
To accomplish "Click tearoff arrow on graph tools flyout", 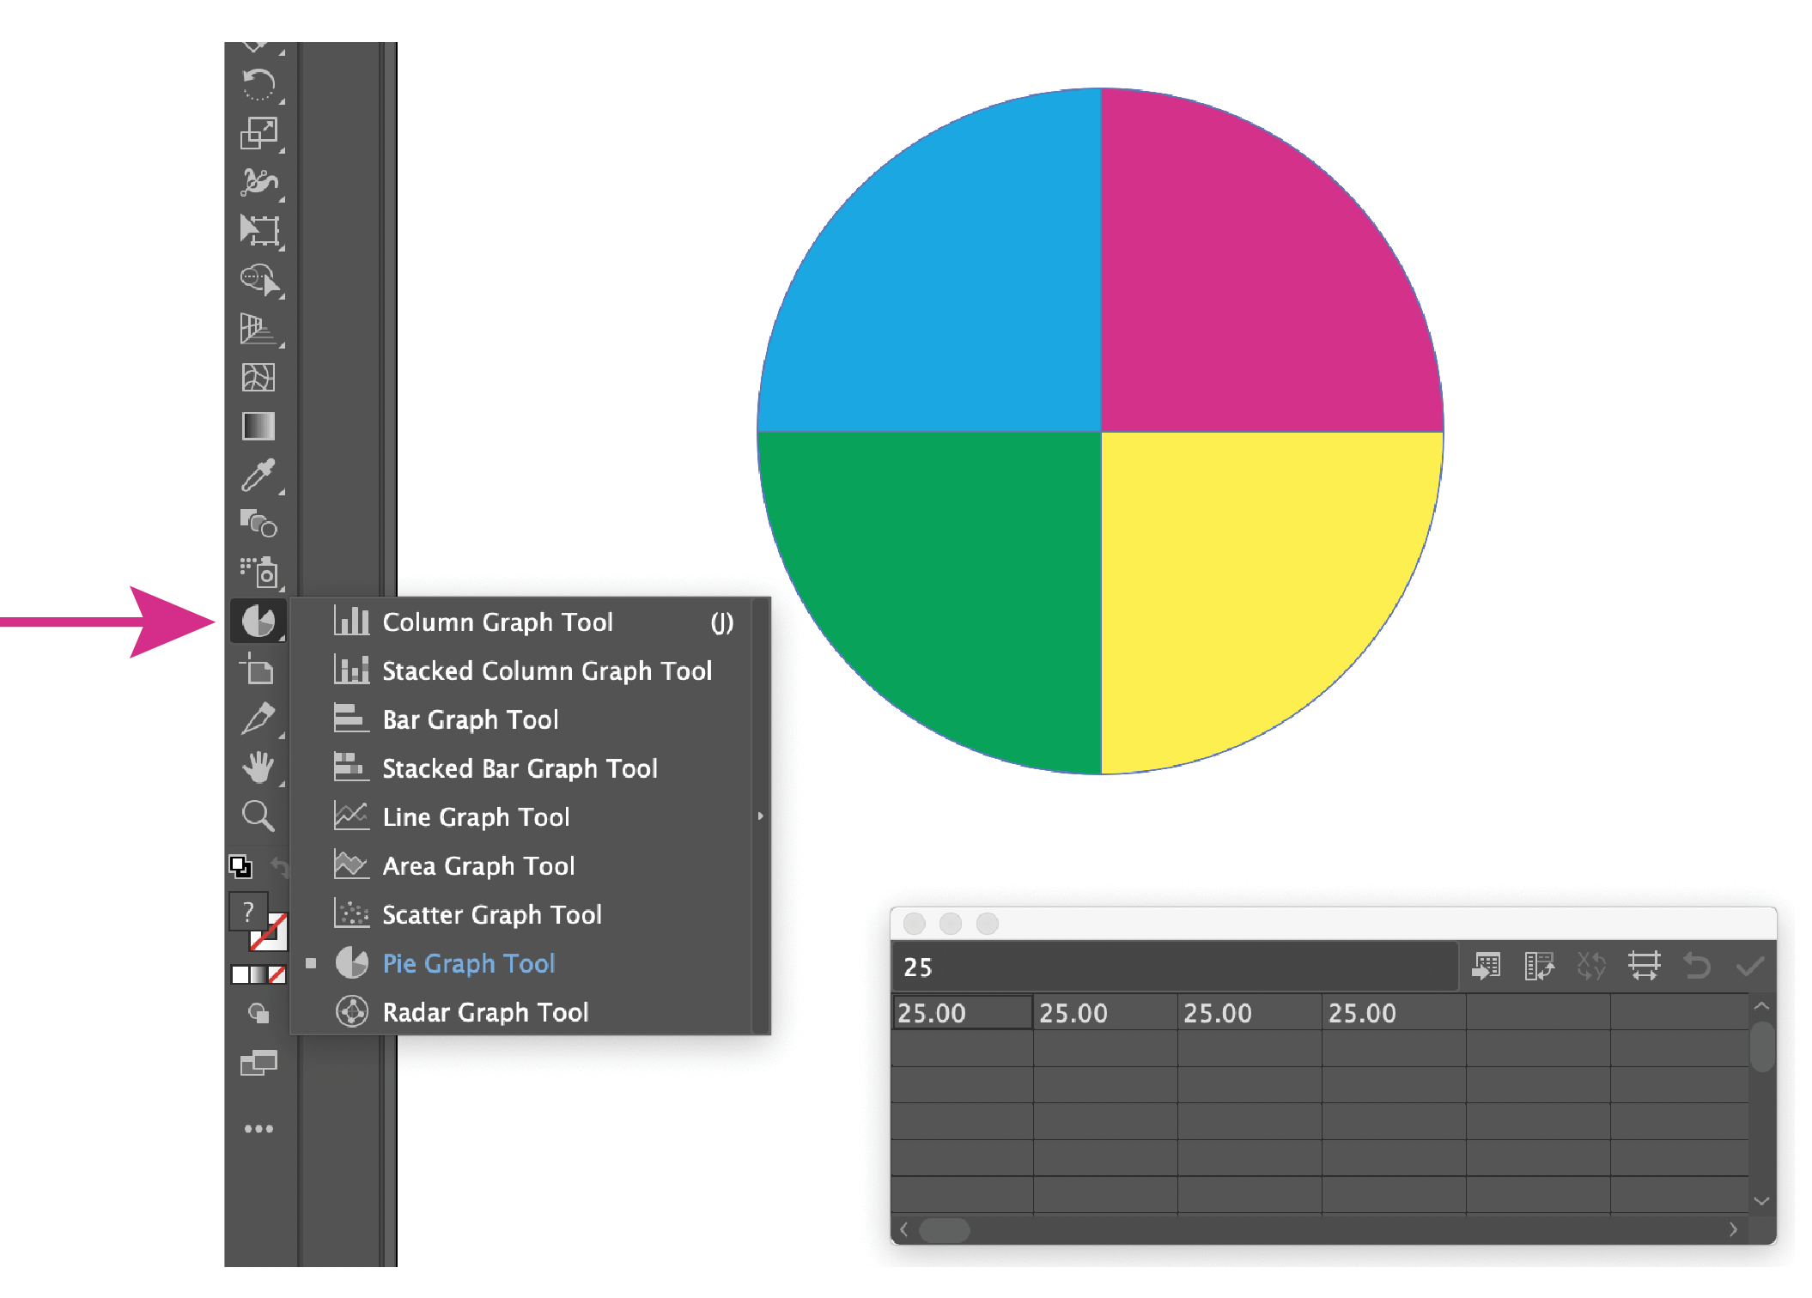I will click(x=760, y=816).
